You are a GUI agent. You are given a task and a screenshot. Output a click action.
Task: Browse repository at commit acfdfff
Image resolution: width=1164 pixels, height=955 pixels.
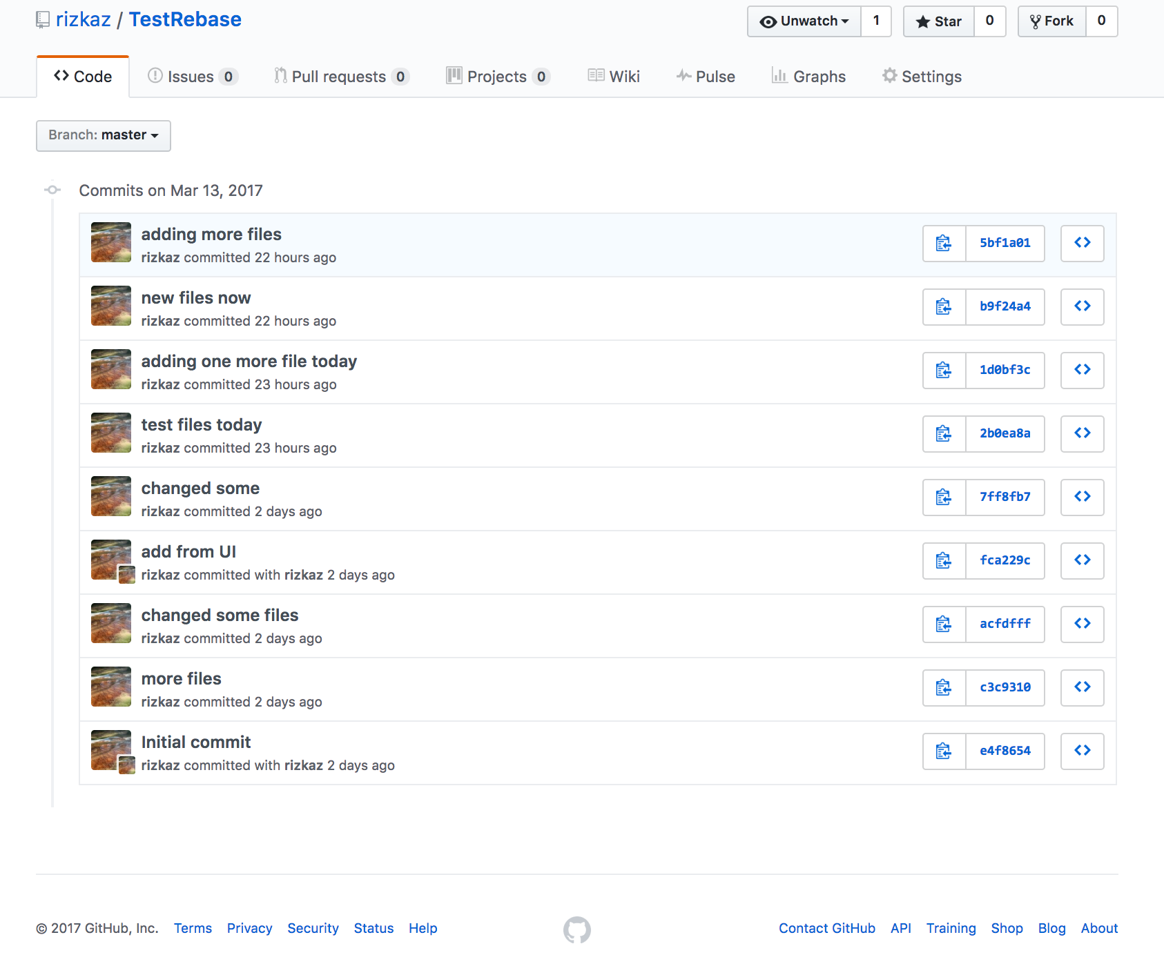pos(1082,624)
